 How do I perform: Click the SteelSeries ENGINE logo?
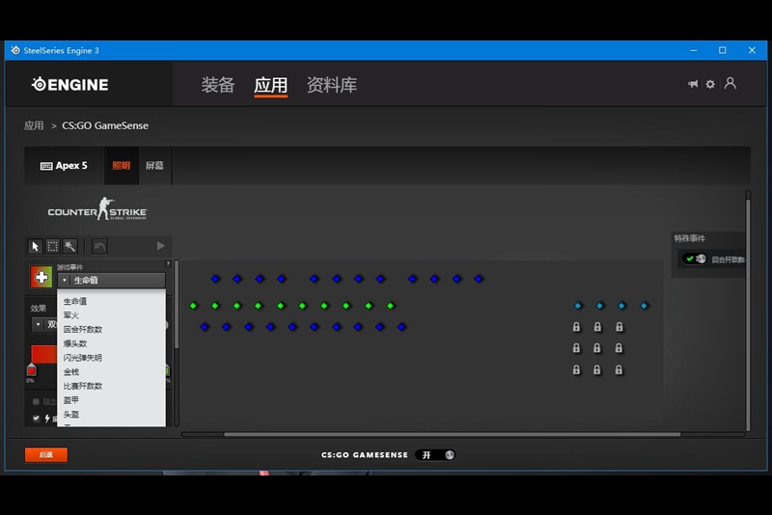pos(69,85)
